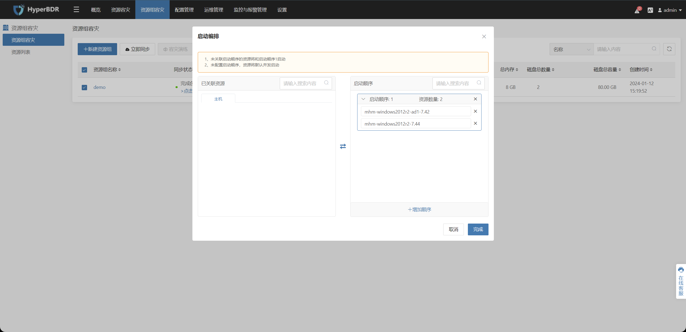The height and width of the screenshot is (332, 686).
Task: Collapse the 启动顺序: 1 group chevron
Action: click(363, 99)
